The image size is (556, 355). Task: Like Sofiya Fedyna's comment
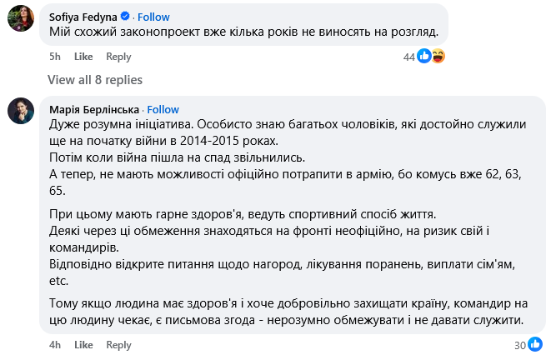point(83,57)
